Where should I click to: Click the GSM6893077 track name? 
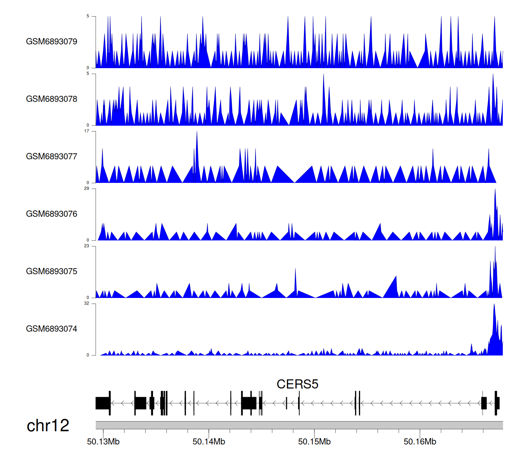coord(52,157)
